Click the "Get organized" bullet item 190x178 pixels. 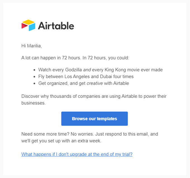tap(84, 83)
